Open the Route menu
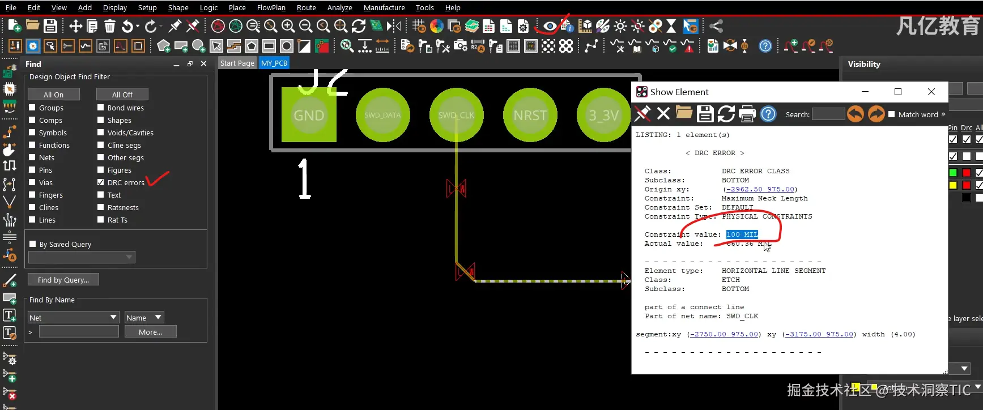Viewport: 983px width, 410px height. click(x=306, y=8)
